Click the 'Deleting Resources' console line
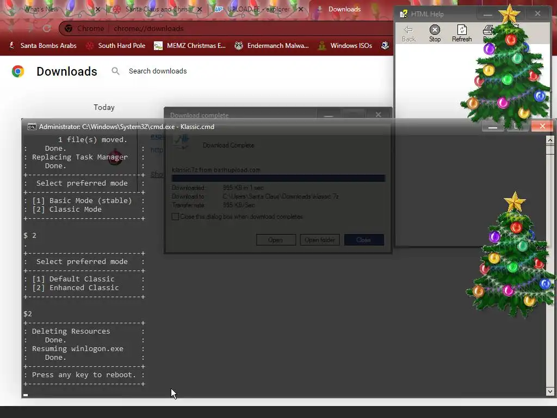Viewport: 557px width, 418px height. (x=71, y=331)
